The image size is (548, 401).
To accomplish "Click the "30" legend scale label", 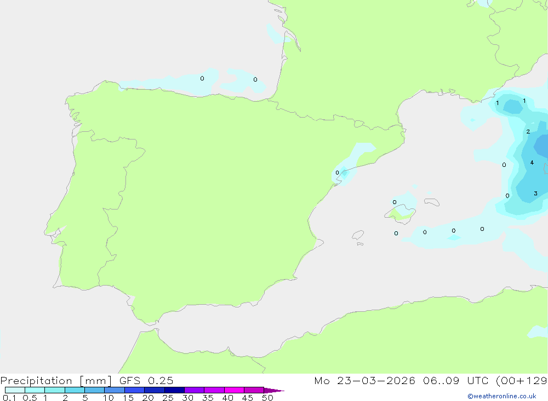I will tap(187, 398).
